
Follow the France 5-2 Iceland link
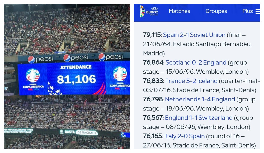tap(191, 81)
